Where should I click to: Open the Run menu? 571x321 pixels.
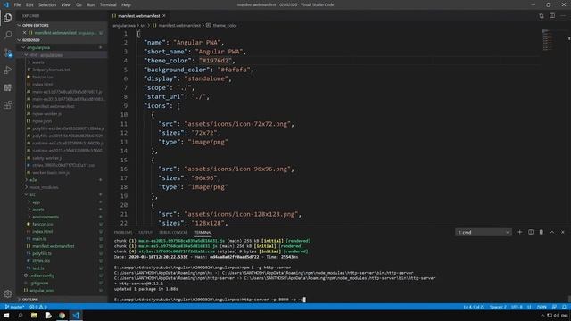point(91,4)
